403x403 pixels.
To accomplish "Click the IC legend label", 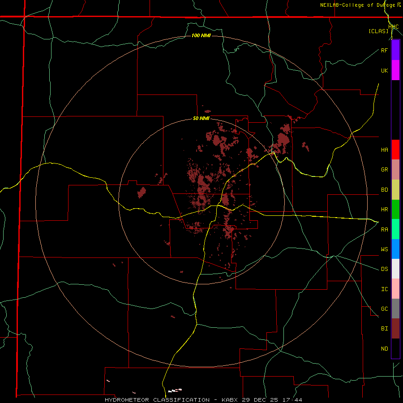I will click(385, 289).
